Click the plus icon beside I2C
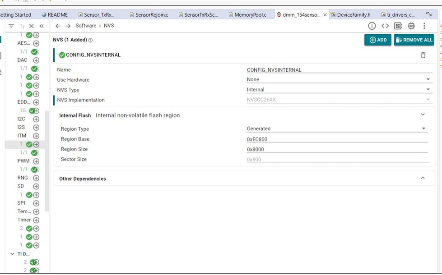This screenshot has height=275, width=442. pos(36,119)
